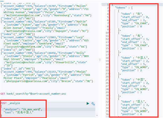The width and height of the screenshot is (163, 118).
Task: Click the "token" : "中国人" output line
Action: pos(135,58)
